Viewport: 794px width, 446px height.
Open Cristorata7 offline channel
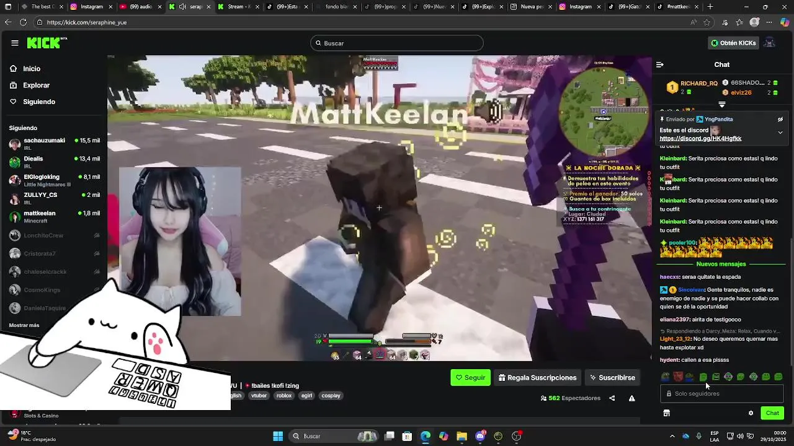55,253
